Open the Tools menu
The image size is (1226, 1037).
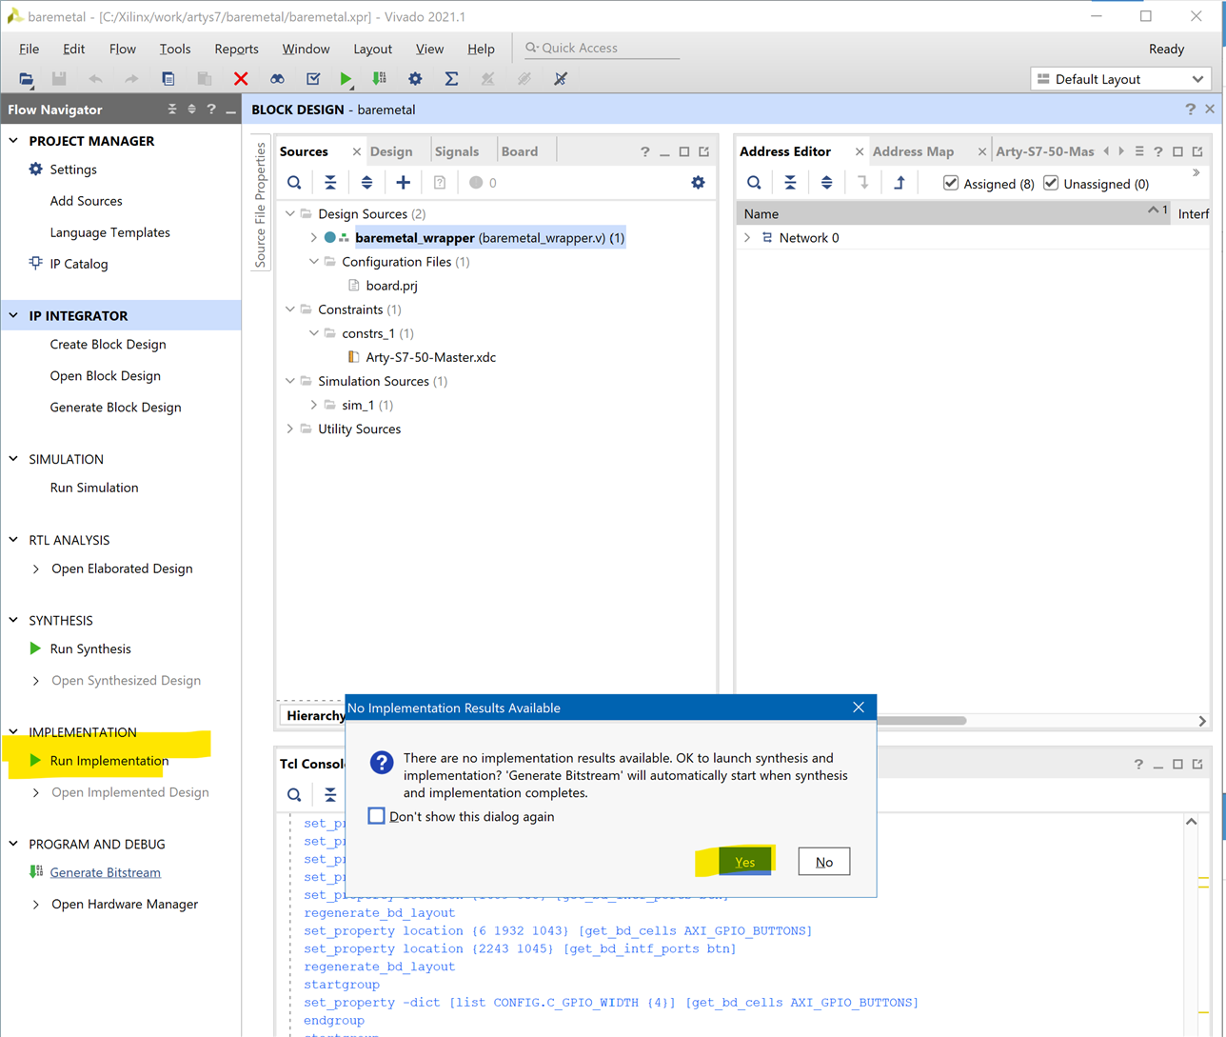(x=174, y=49)
